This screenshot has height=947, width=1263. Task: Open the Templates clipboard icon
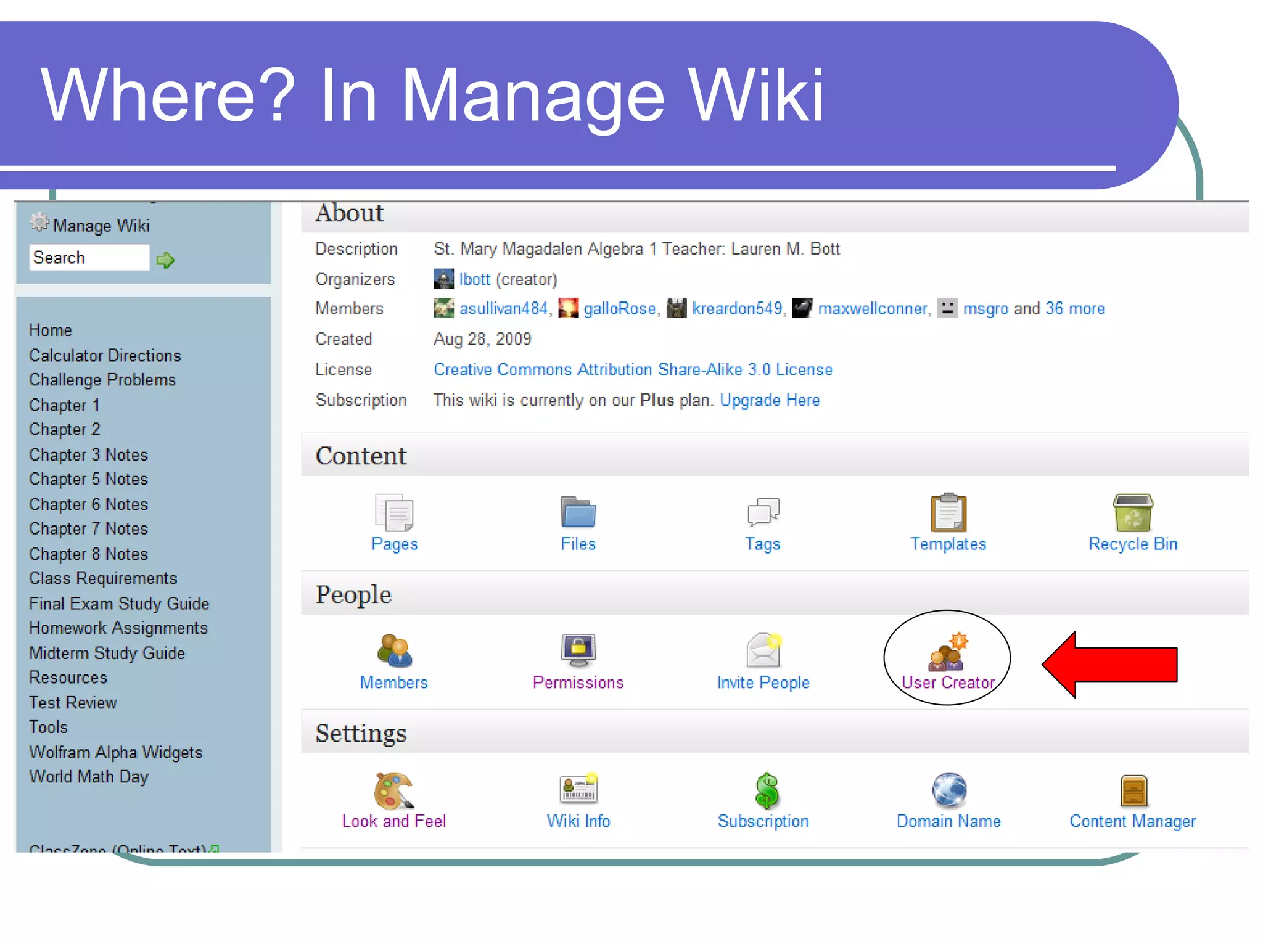coord(948,512)
